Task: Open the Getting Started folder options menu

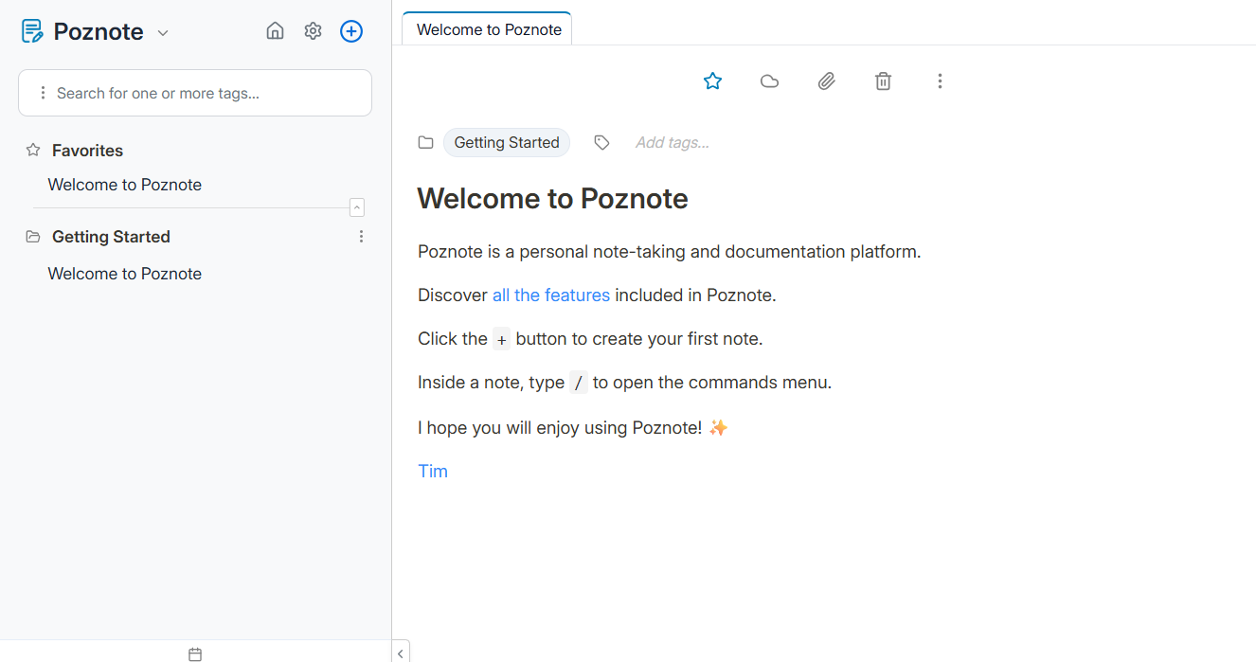Action: pyautogui.click(x=361, y=237)
